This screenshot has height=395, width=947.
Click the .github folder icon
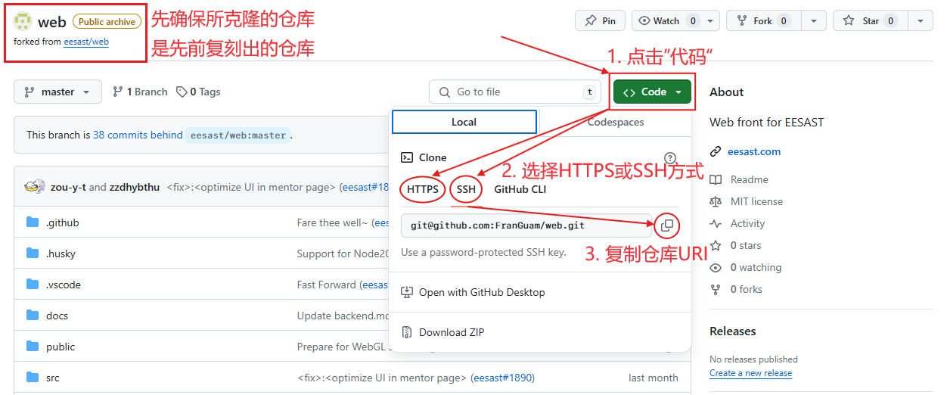coord(33,222)
